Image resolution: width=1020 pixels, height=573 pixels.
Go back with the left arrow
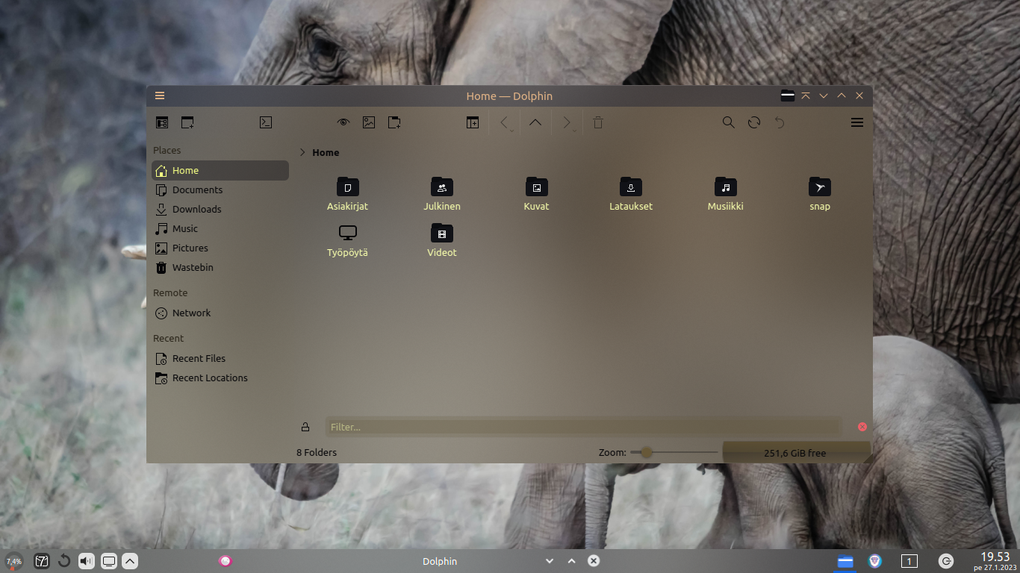point(504,122)
